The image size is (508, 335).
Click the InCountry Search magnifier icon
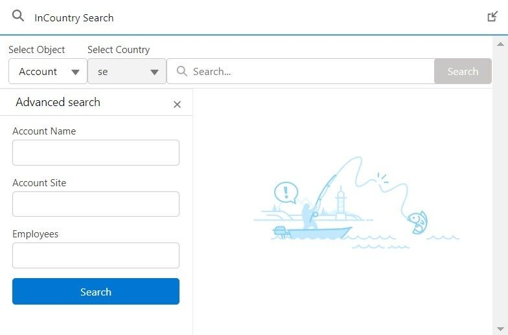[18, 16]
